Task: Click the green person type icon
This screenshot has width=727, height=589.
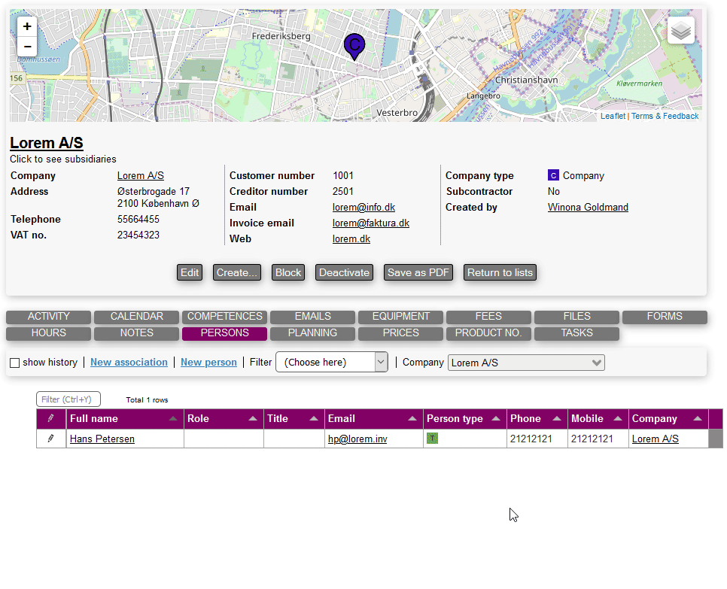Action: click(x=432, y=438)
